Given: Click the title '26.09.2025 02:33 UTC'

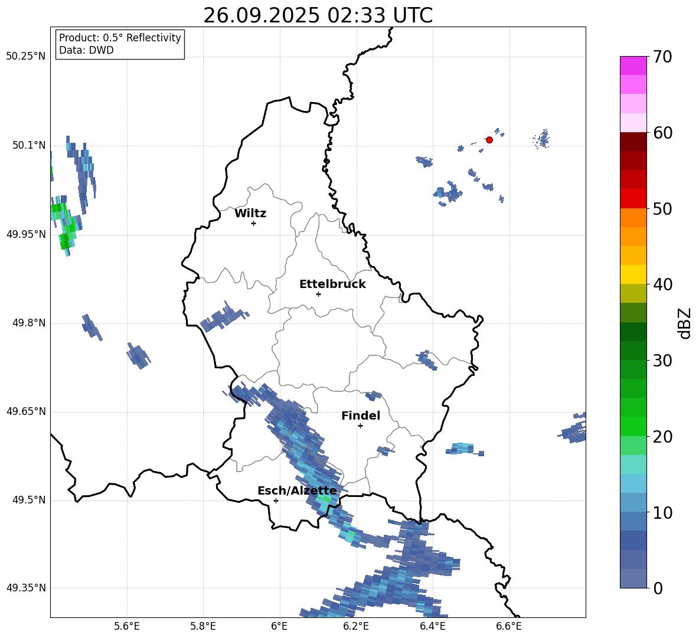Looking at the screenshot, I should point(318,15).
